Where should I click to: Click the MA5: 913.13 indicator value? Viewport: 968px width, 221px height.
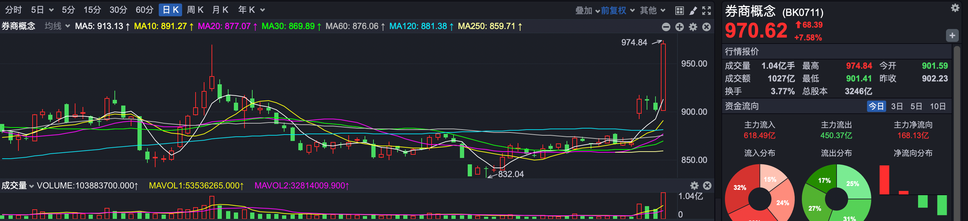[x=103, y=26]
